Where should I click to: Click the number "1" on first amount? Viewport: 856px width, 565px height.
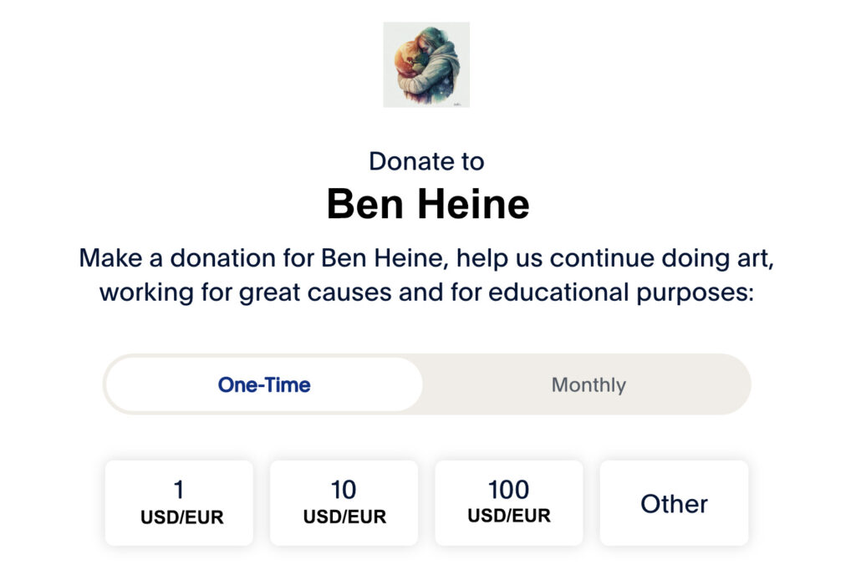coord(179,489)
